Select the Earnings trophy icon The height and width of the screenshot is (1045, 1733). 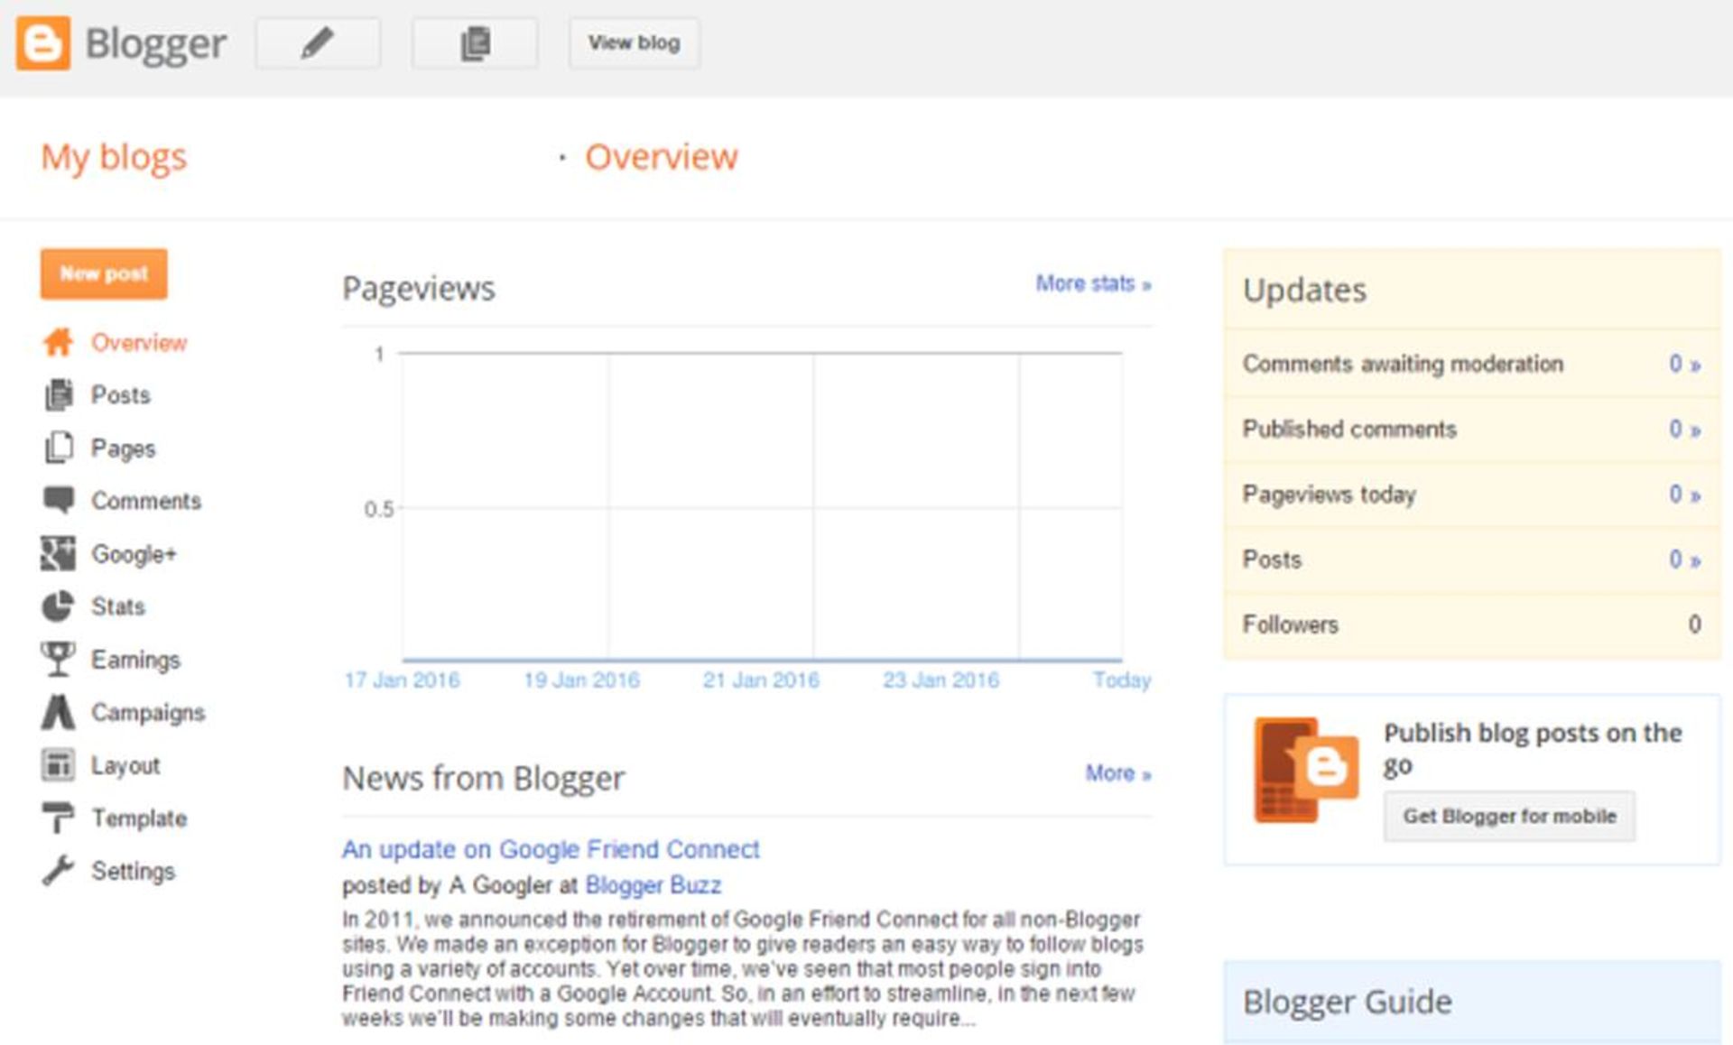(x=58, y=659)
